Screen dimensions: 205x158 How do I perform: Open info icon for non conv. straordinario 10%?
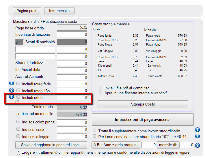(197, 136)
